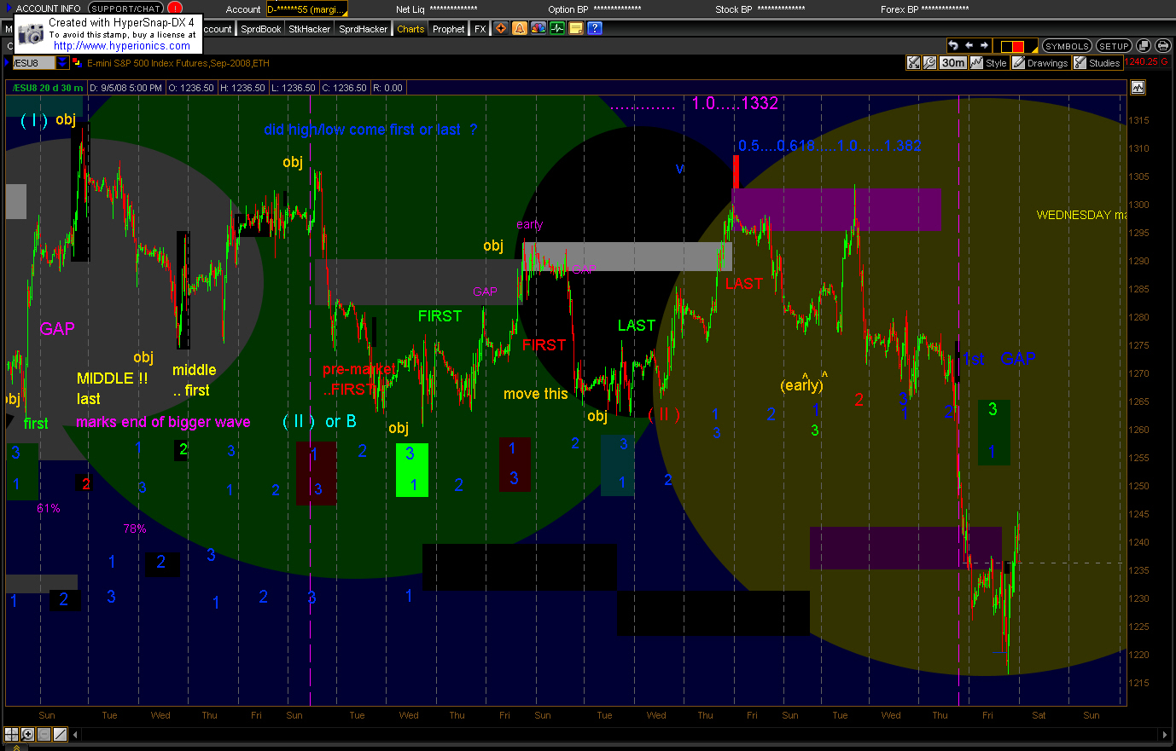Click the blue help question icon
Viewport: 1176px width, 751px height.
click(595, 28)
